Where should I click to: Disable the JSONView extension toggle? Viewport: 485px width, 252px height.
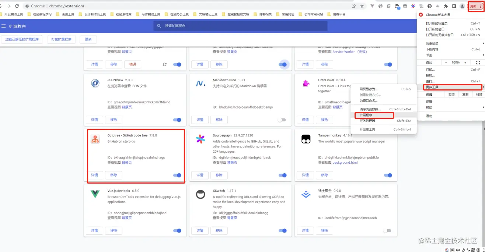point(177,120)
